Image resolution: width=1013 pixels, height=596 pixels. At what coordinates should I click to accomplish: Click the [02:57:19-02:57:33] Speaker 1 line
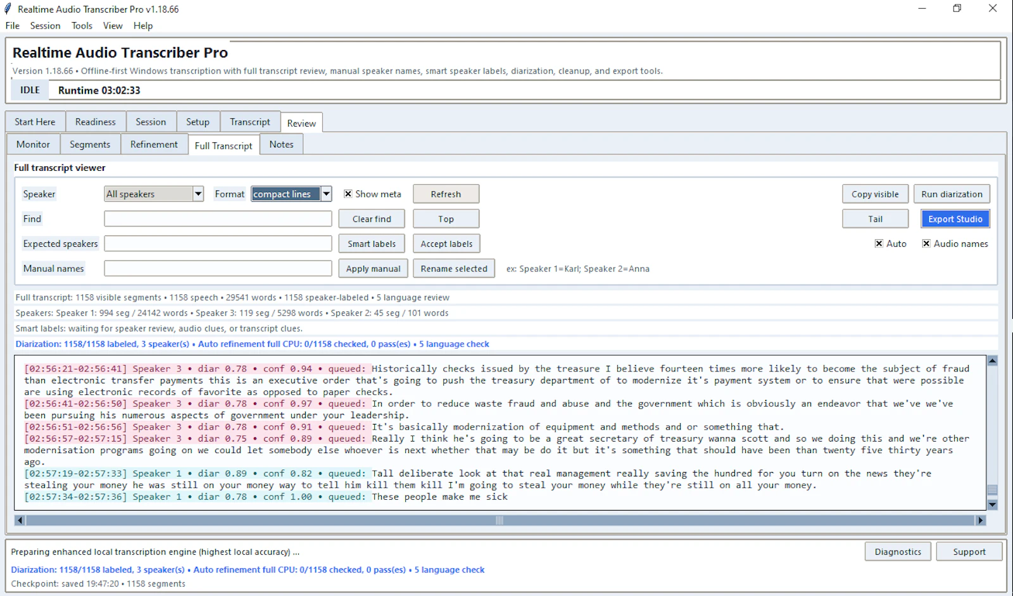[478, 479]
